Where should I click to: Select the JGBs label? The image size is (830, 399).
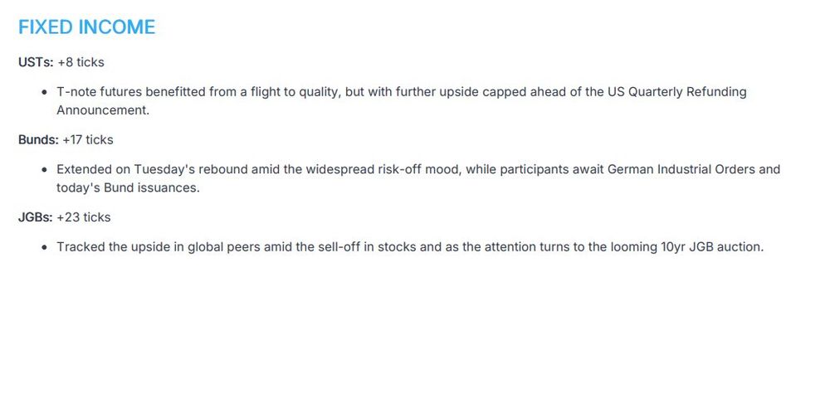tap(36, 217)
